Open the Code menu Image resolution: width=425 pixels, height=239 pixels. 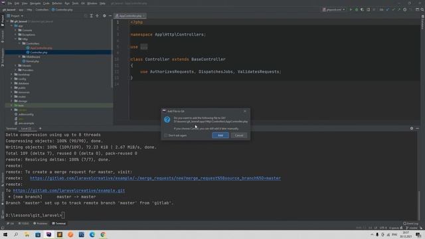(x=46, y=3)
